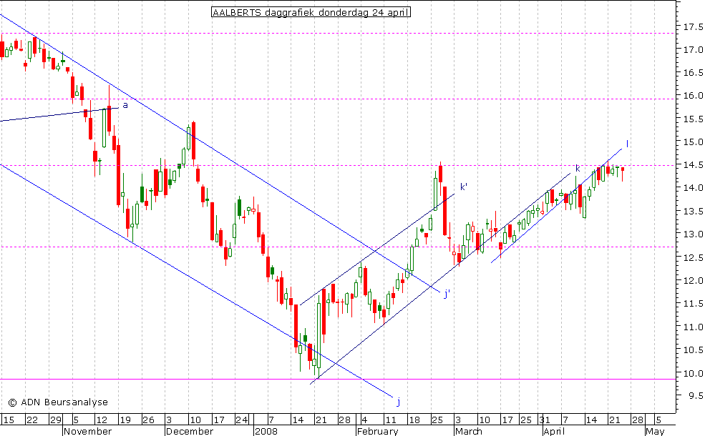Select the trendline label k'
This screenshot has height=436, width=705.
click(x=464, y=187)
